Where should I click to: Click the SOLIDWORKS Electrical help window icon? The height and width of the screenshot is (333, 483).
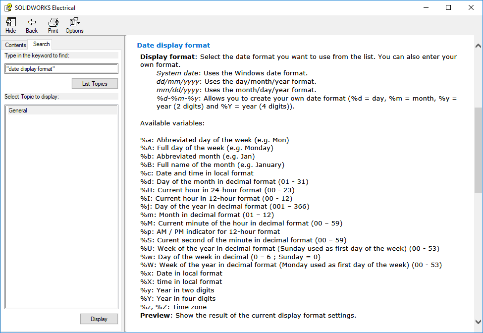pyautogui.click(x=8, y=7)
